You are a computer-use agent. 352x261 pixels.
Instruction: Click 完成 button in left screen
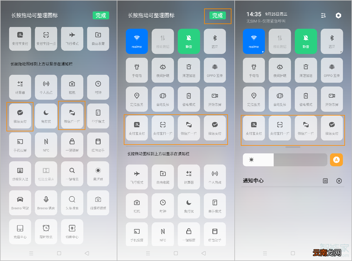(101, 16)
